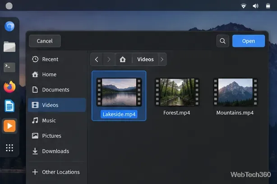Select the Mountains.mp4 video thumbnail
The image size is (277, 184).
click(235, 92)
